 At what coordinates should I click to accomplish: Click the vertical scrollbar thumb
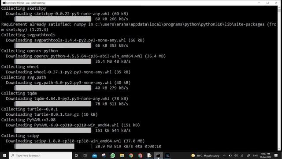[x=279, y=11]
